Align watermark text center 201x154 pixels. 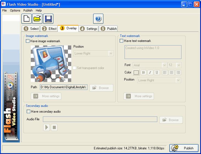coord(172,72)
